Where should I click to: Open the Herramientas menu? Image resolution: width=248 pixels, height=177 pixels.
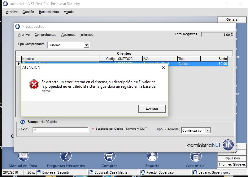(49, 12)
